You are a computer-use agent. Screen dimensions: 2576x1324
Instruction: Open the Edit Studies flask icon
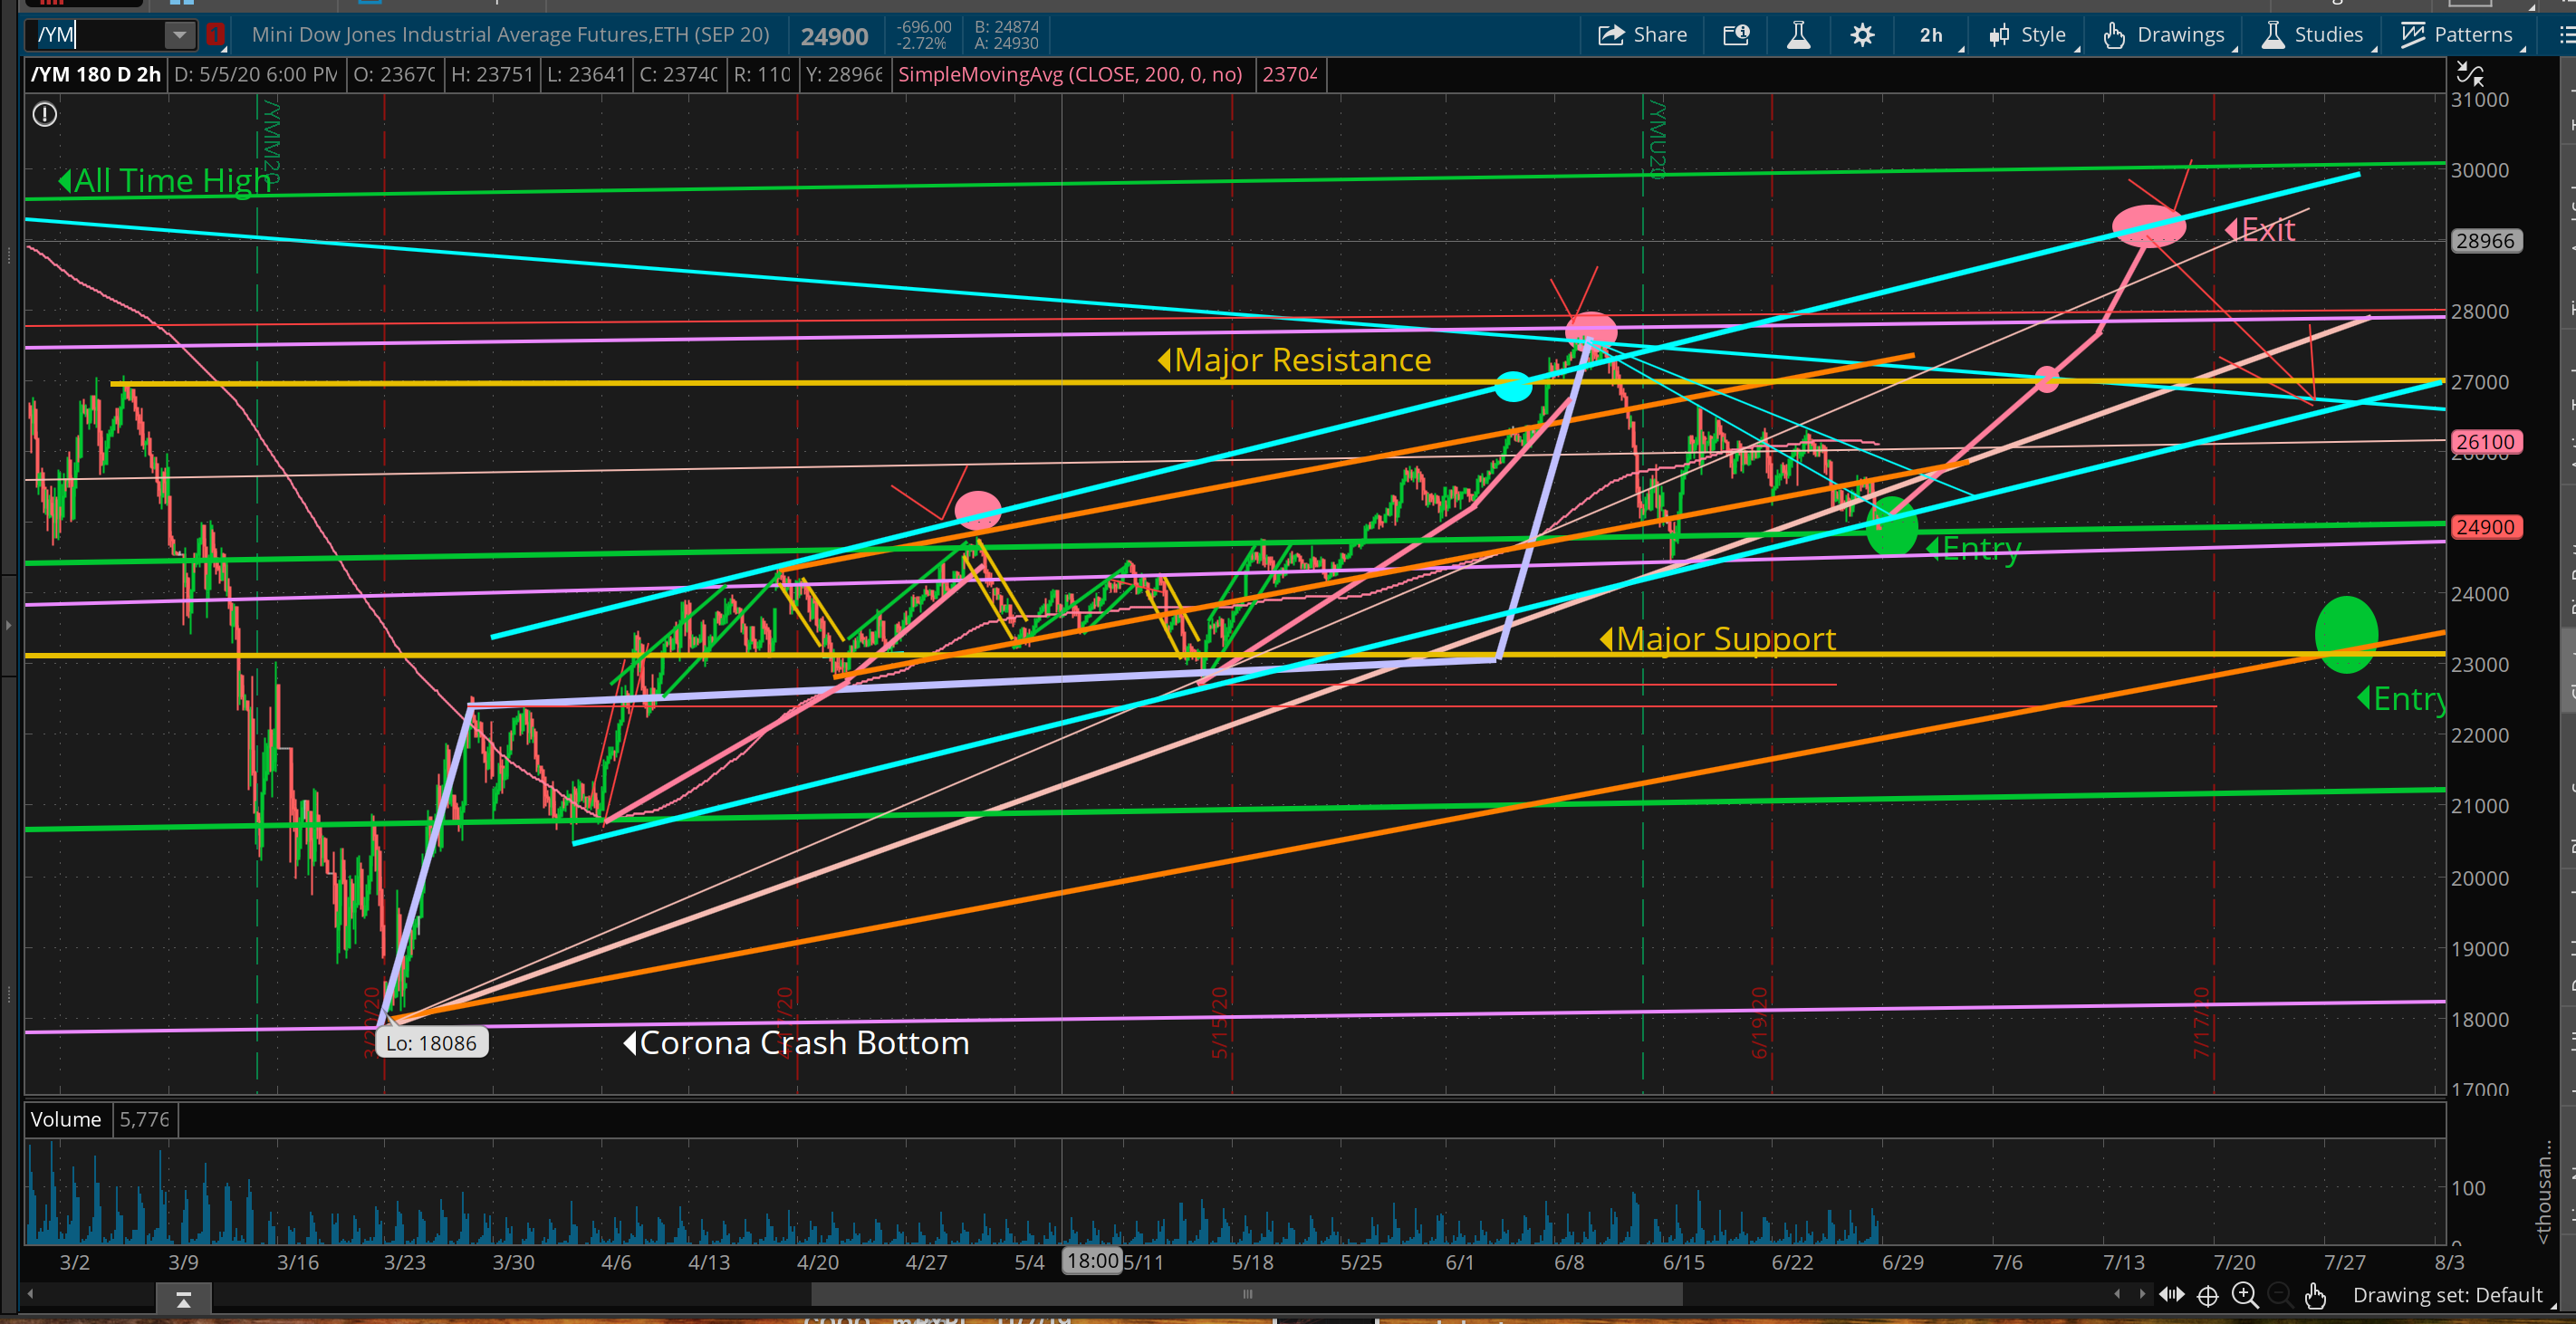[1798, 35]
